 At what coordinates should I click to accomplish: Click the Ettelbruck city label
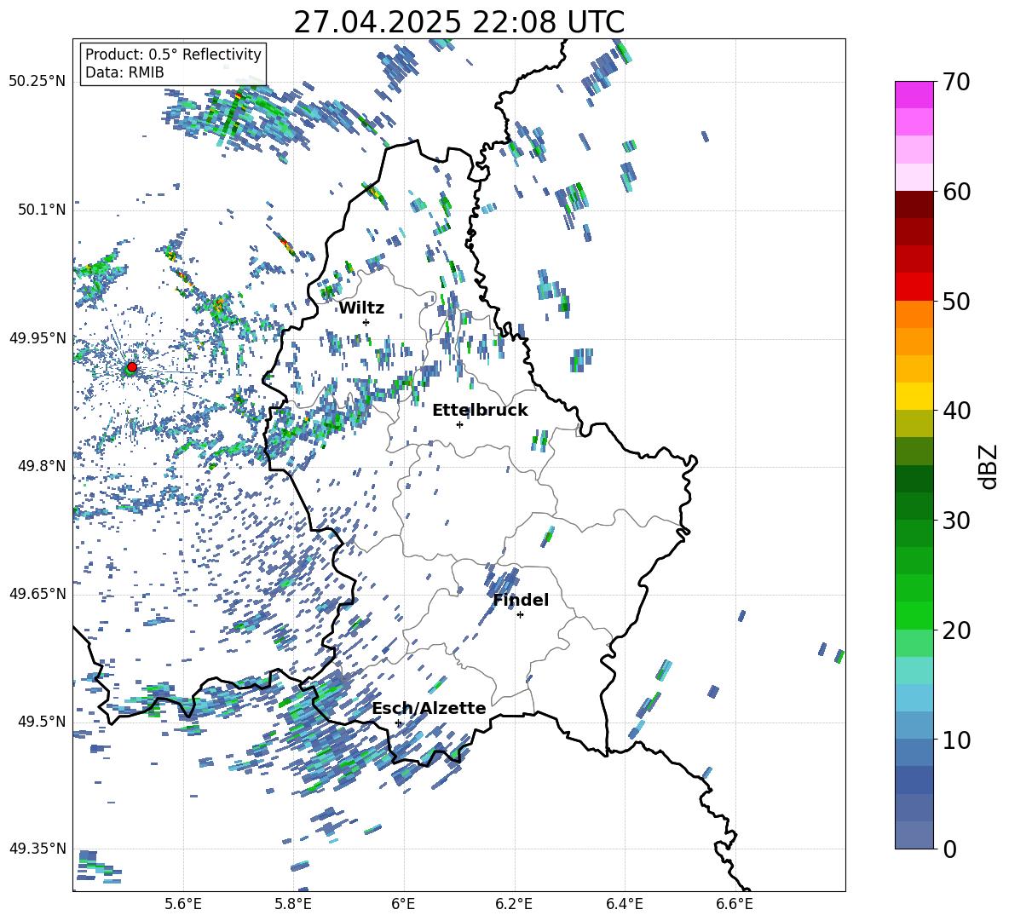point(480,411)
